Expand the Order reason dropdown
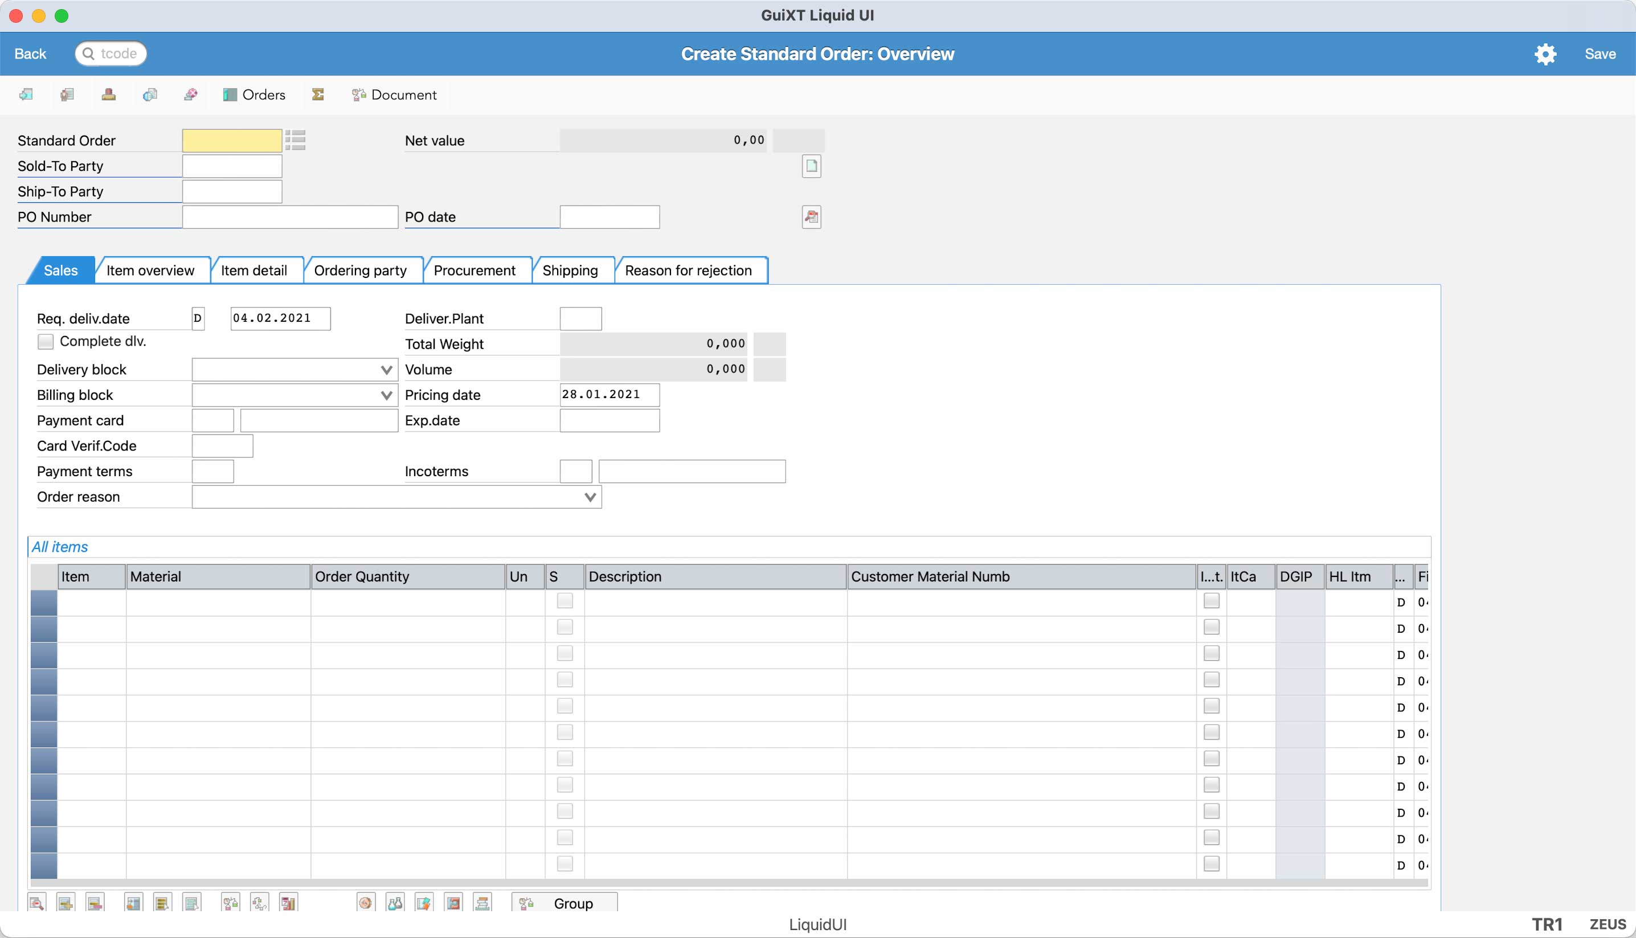The width and height of the screenshot is (1636, 938). [589, 497]
